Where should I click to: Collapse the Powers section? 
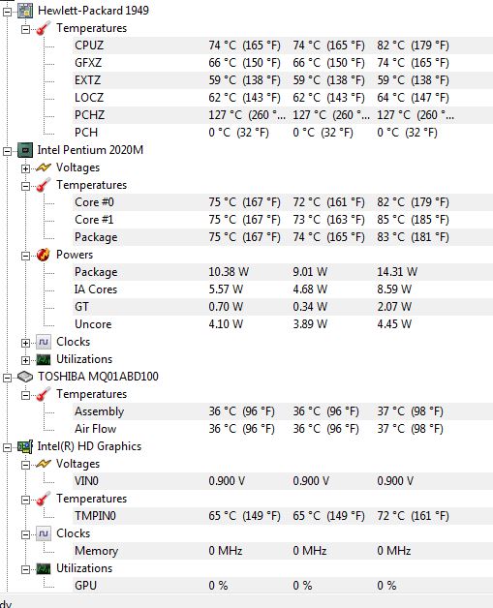[25, 256]
